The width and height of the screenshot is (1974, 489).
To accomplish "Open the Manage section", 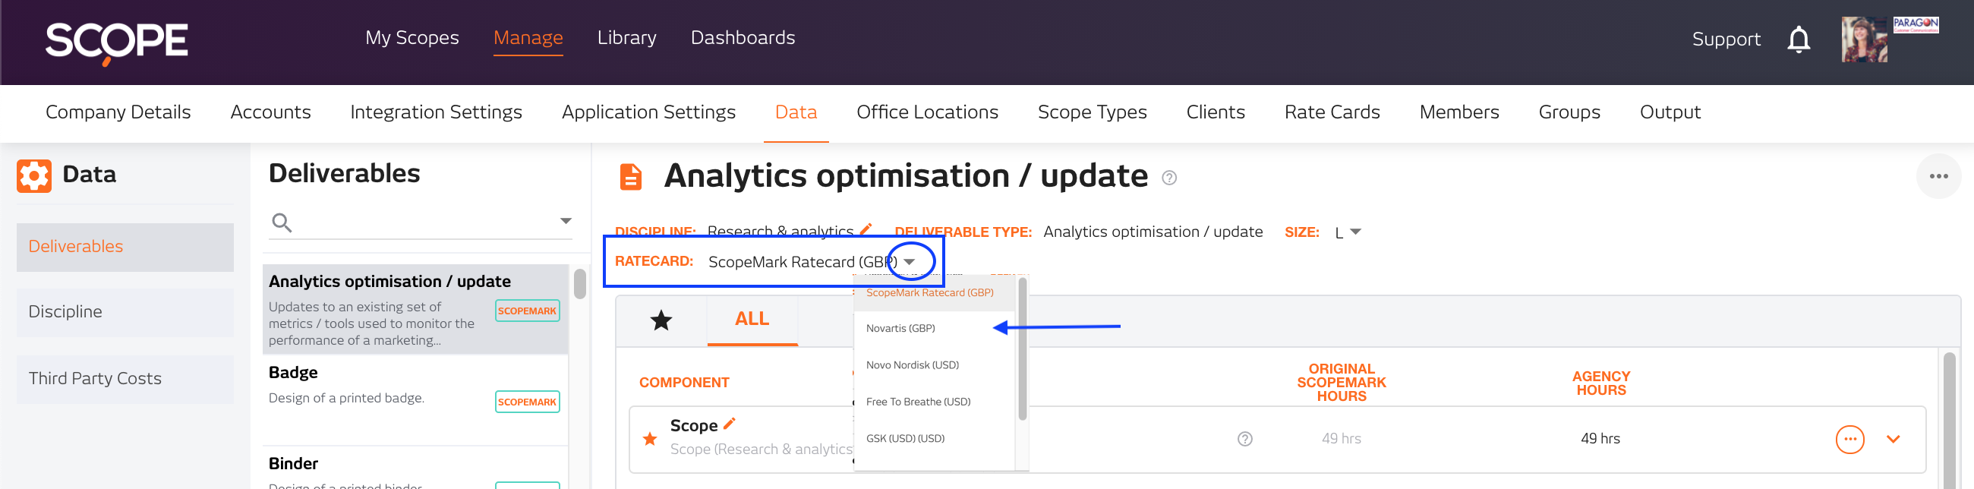I will (x=528, y=37).
